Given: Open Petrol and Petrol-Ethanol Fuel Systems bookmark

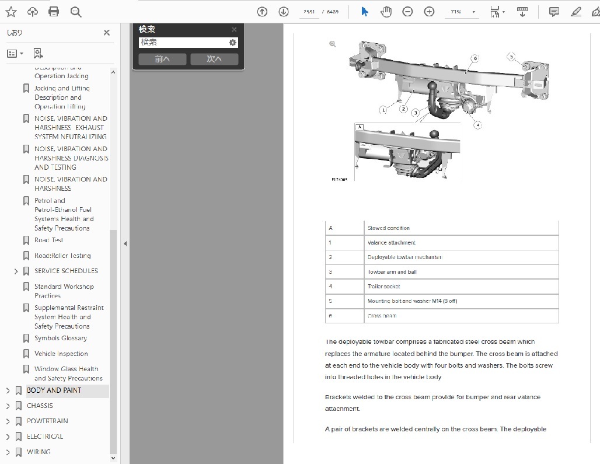Looking at the screenshot, I should point(64,214).
